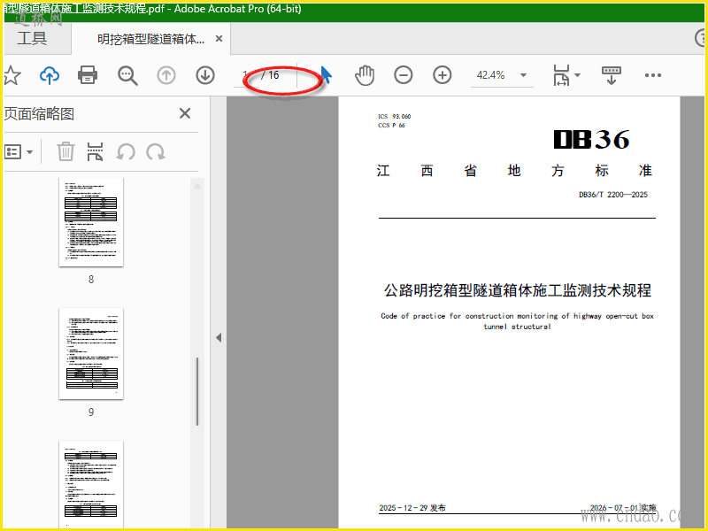
Task: Click the page 8 number label
Action: coord(91,280)
